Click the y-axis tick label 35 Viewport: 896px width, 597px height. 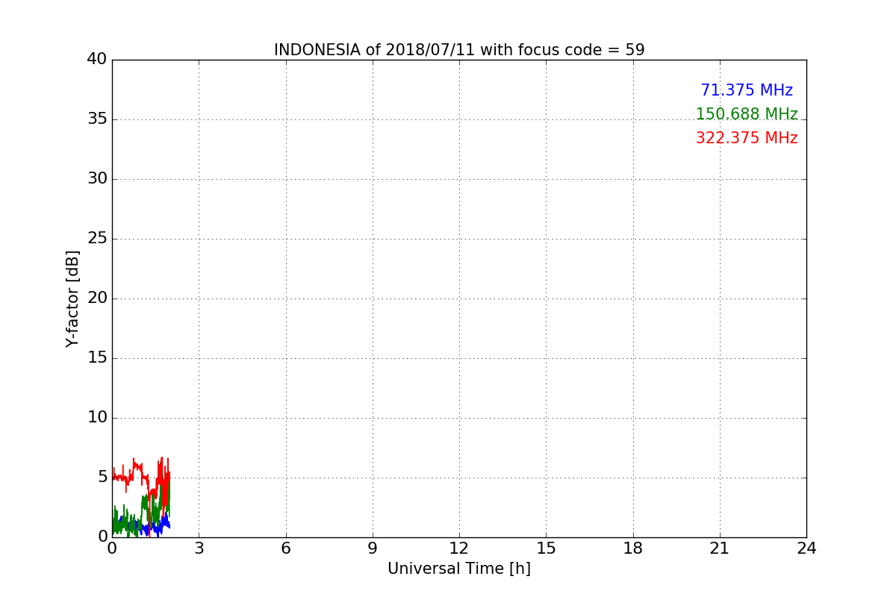tap(97, 119)
